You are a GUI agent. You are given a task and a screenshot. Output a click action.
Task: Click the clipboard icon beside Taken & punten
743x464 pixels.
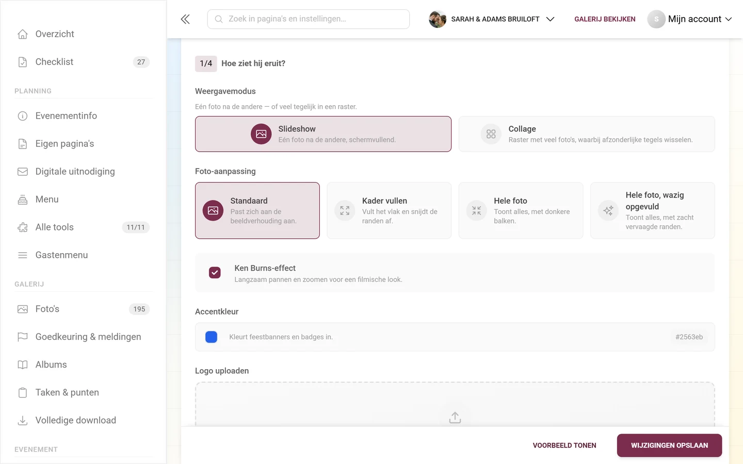[23, 393]
